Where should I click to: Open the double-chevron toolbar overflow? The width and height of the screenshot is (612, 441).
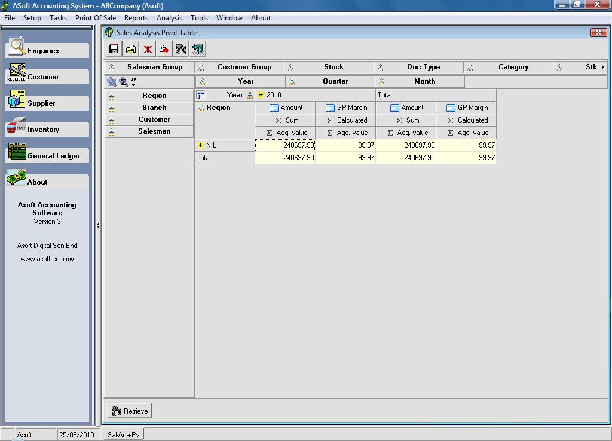tap(134, 81)
